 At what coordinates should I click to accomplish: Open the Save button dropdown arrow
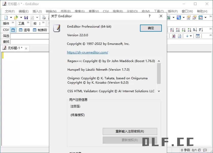click(37, 17)
